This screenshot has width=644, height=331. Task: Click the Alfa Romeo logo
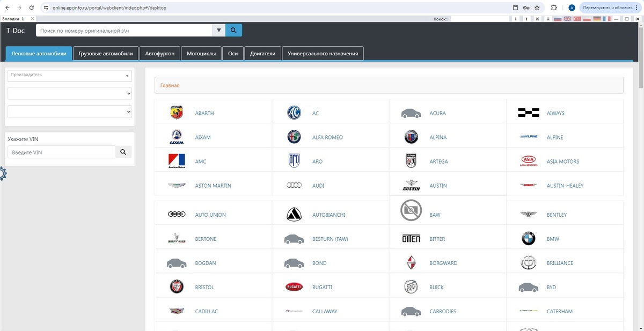click(x=294, y=137)
